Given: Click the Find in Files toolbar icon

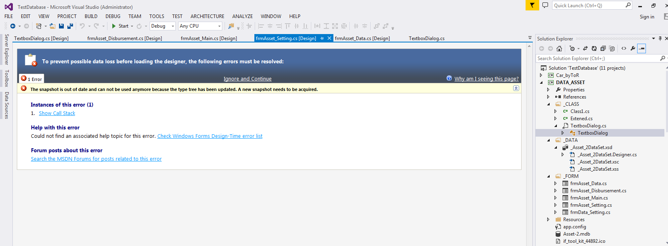Looking at the screenshot, I should [x=231, y=26].
